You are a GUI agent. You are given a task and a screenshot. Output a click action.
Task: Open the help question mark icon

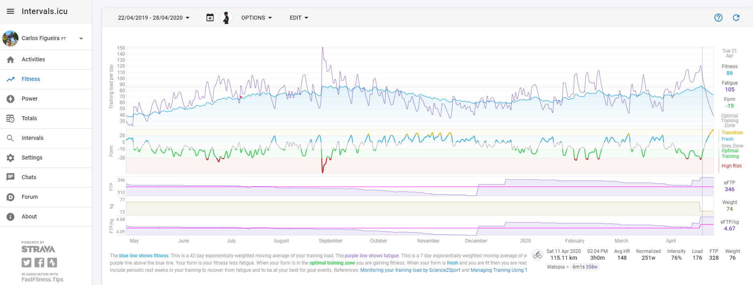coord(718,18)
